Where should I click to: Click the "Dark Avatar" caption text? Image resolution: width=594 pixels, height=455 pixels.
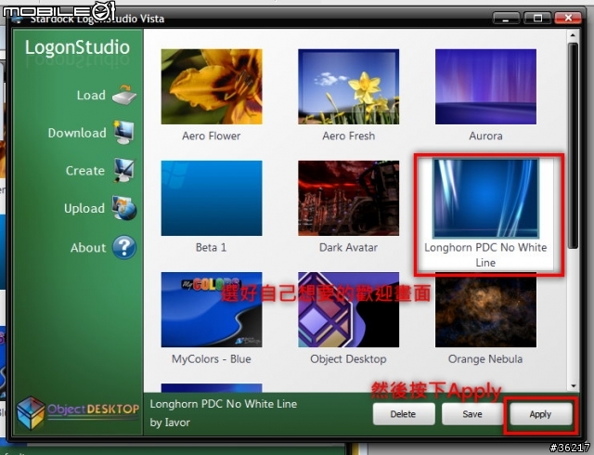[x=349, y=248]
